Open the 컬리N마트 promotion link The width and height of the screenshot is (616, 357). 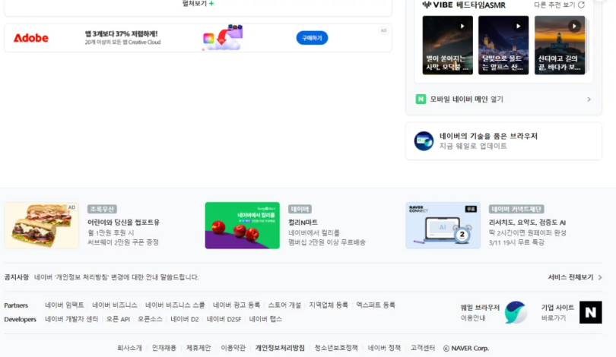coord(303,223)
